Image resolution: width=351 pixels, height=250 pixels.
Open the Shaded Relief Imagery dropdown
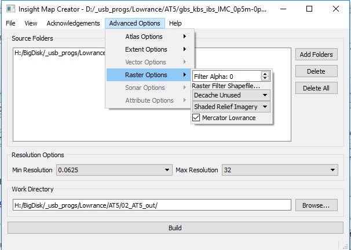tap(231, 107)
